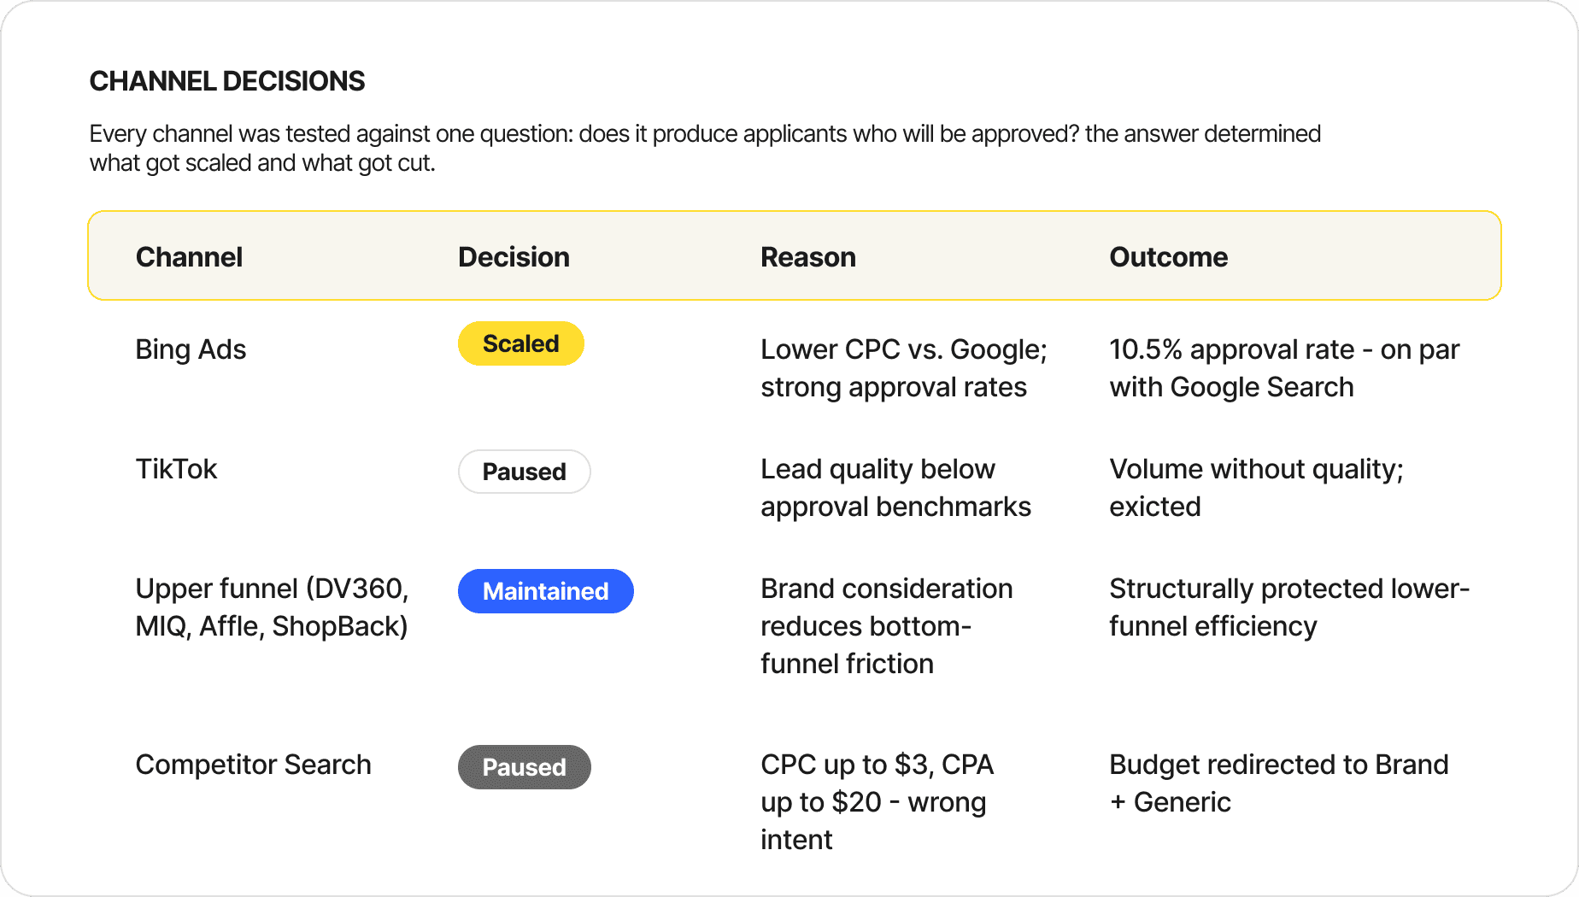Viewport: 1579px width, 897px height.
Task: Click the Lead quality below approval benchmarks text
Action: 895,488
